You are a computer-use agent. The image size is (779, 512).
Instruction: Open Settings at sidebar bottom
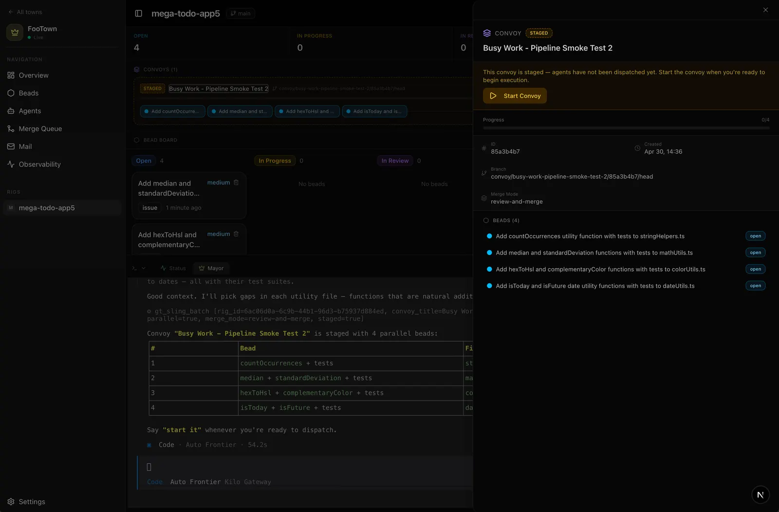point(27,502)
